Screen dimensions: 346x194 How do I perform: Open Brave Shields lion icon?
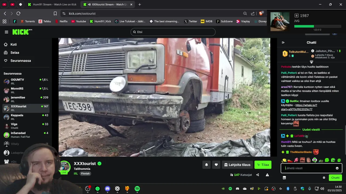tap(261, 13)
